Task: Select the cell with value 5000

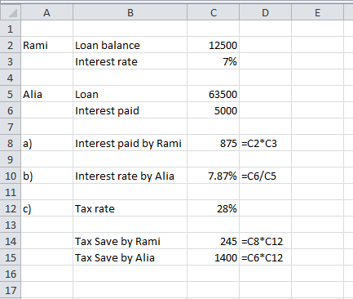Action: pos(214,110)
